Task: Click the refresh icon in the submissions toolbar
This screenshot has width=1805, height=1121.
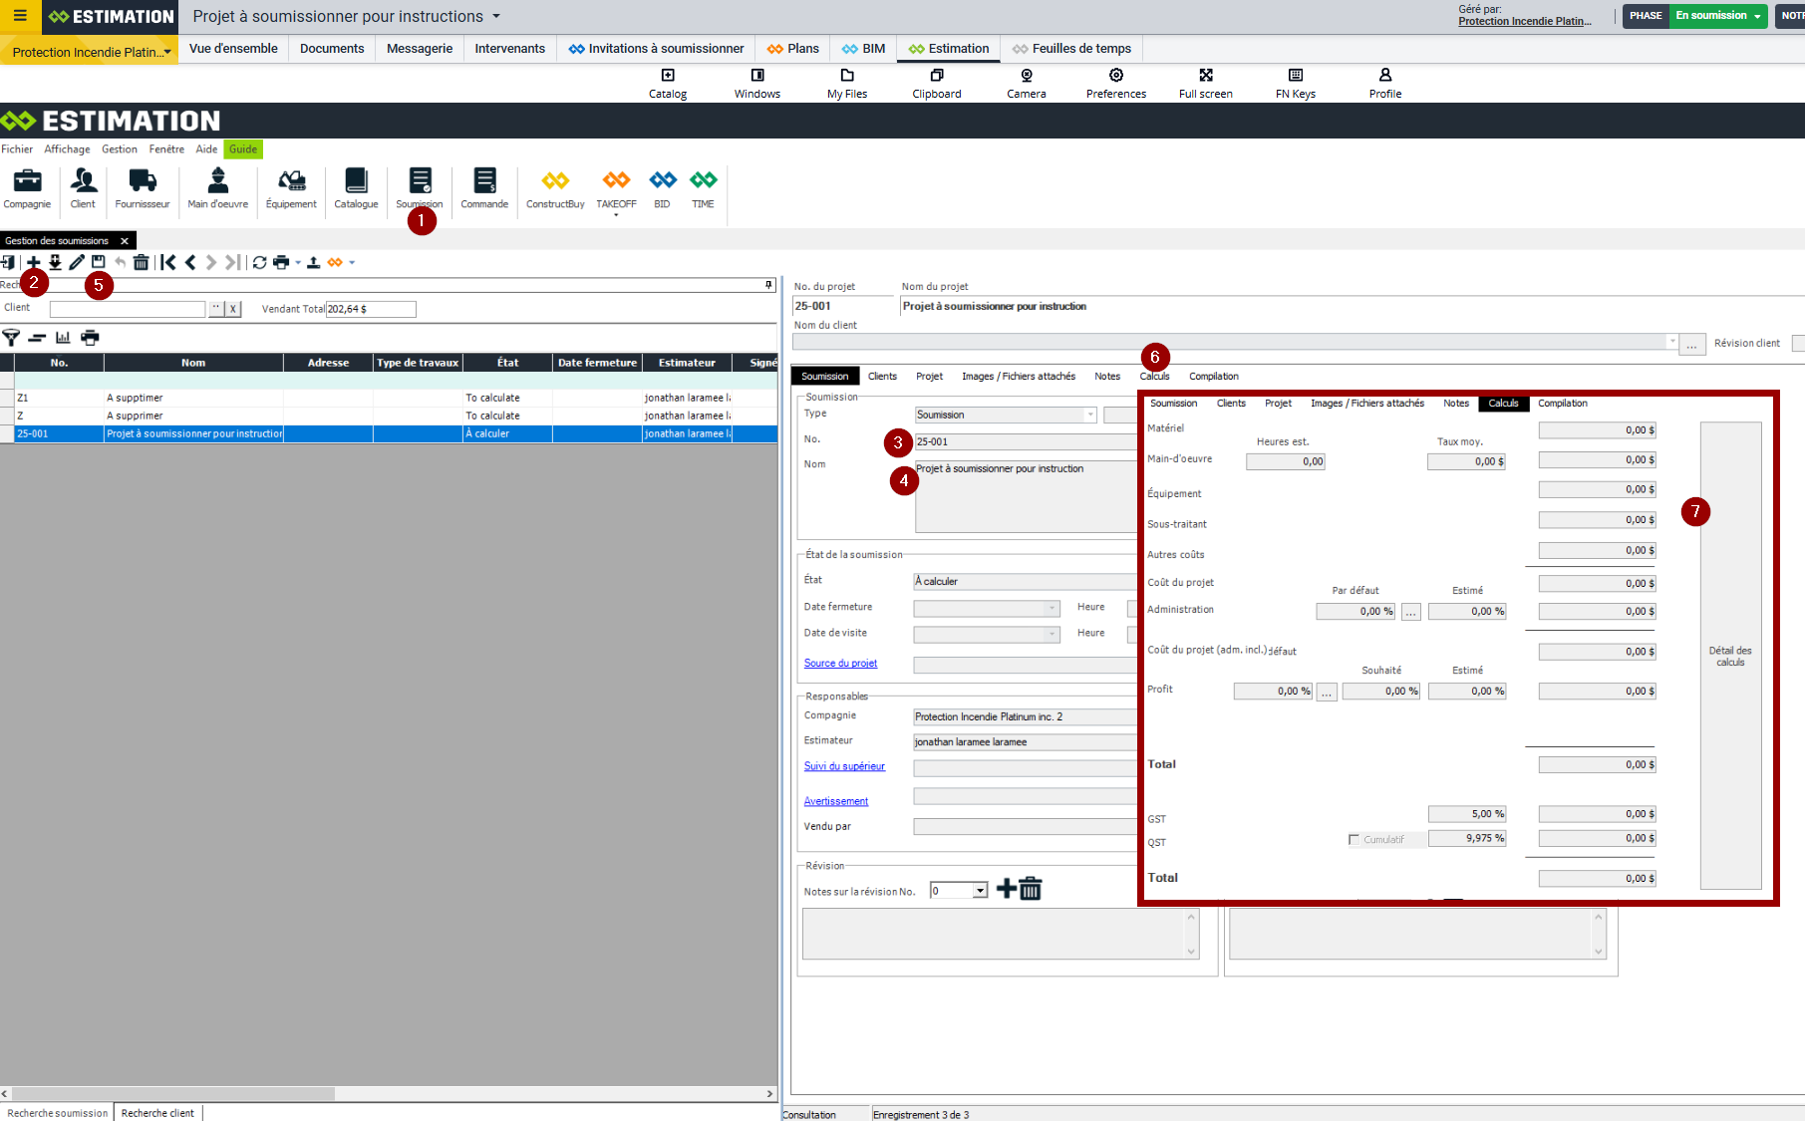Action: click(x=259, y=262)
